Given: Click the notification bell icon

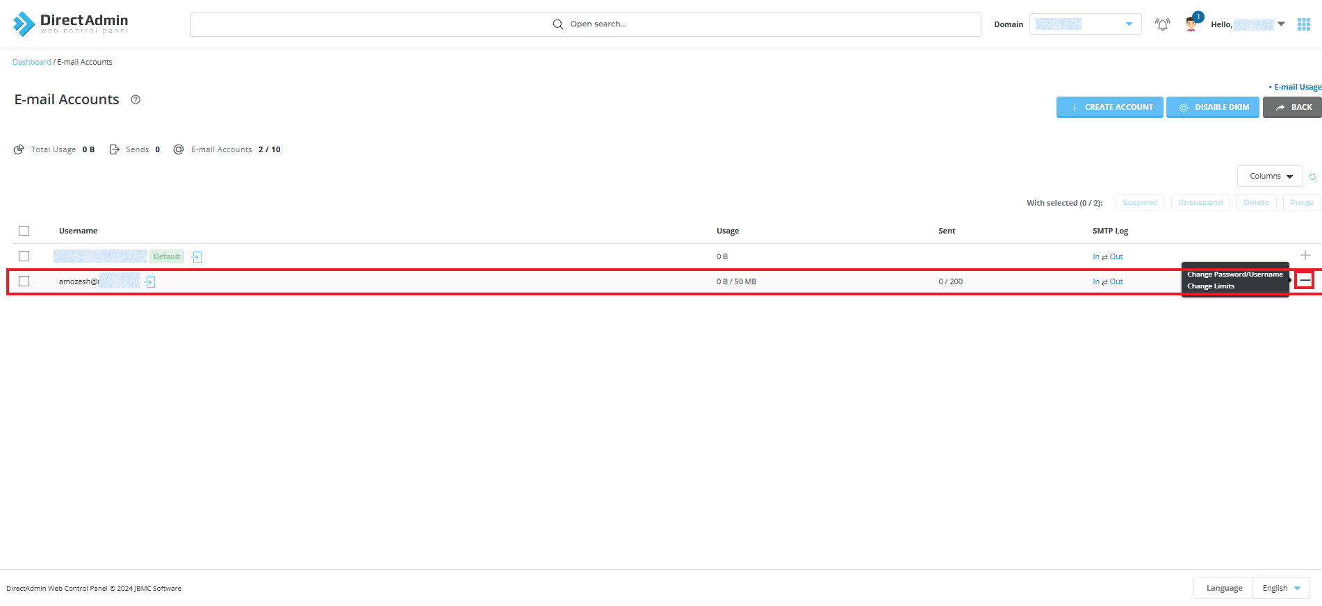Looking at the screenshot, I should pos(1162,24).
